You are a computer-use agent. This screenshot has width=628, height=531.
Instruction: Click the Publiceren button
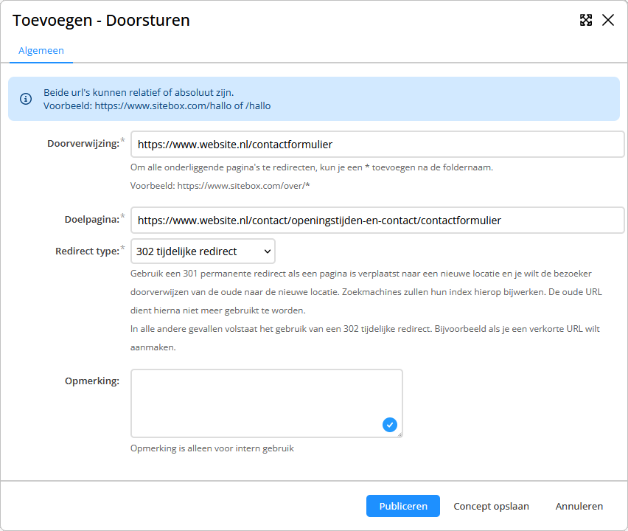tap(403, 506)
